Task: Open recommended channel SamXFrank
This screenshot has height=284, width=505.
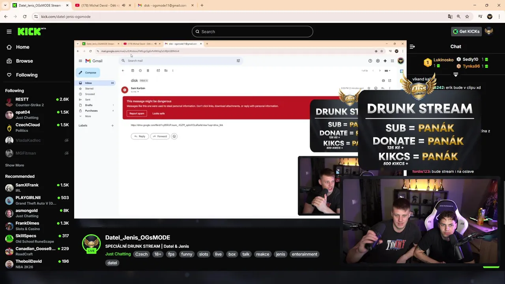Action: coord(37,188)
